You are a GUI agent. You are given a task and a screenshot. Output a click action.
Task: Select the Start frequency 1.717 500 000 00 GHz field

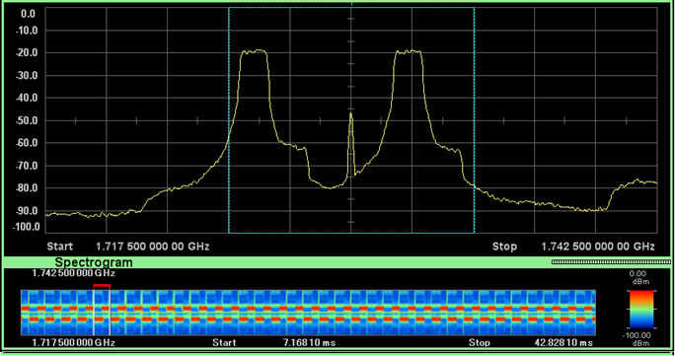tap(152, 247)
